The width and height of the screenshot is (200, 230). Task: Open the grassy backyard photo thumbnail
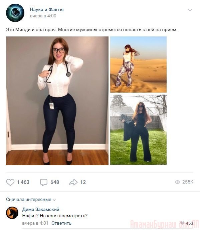coord(138,130)
